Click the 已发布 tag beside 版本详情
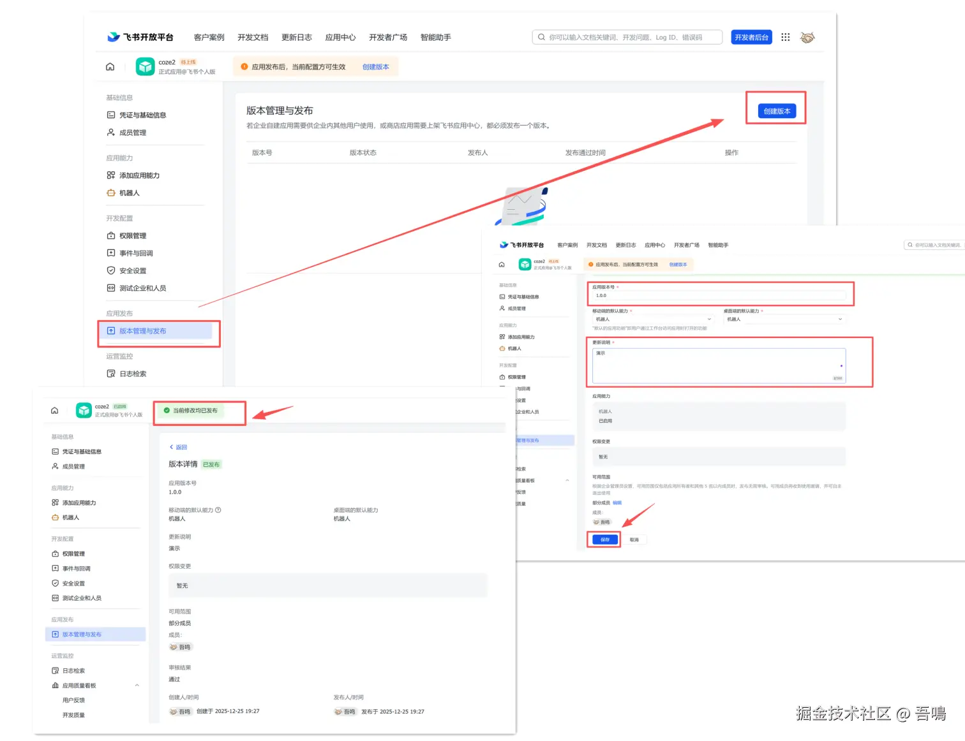Image resolution: width=965 pixels, height=741 pixels. (x=211, y=464)
